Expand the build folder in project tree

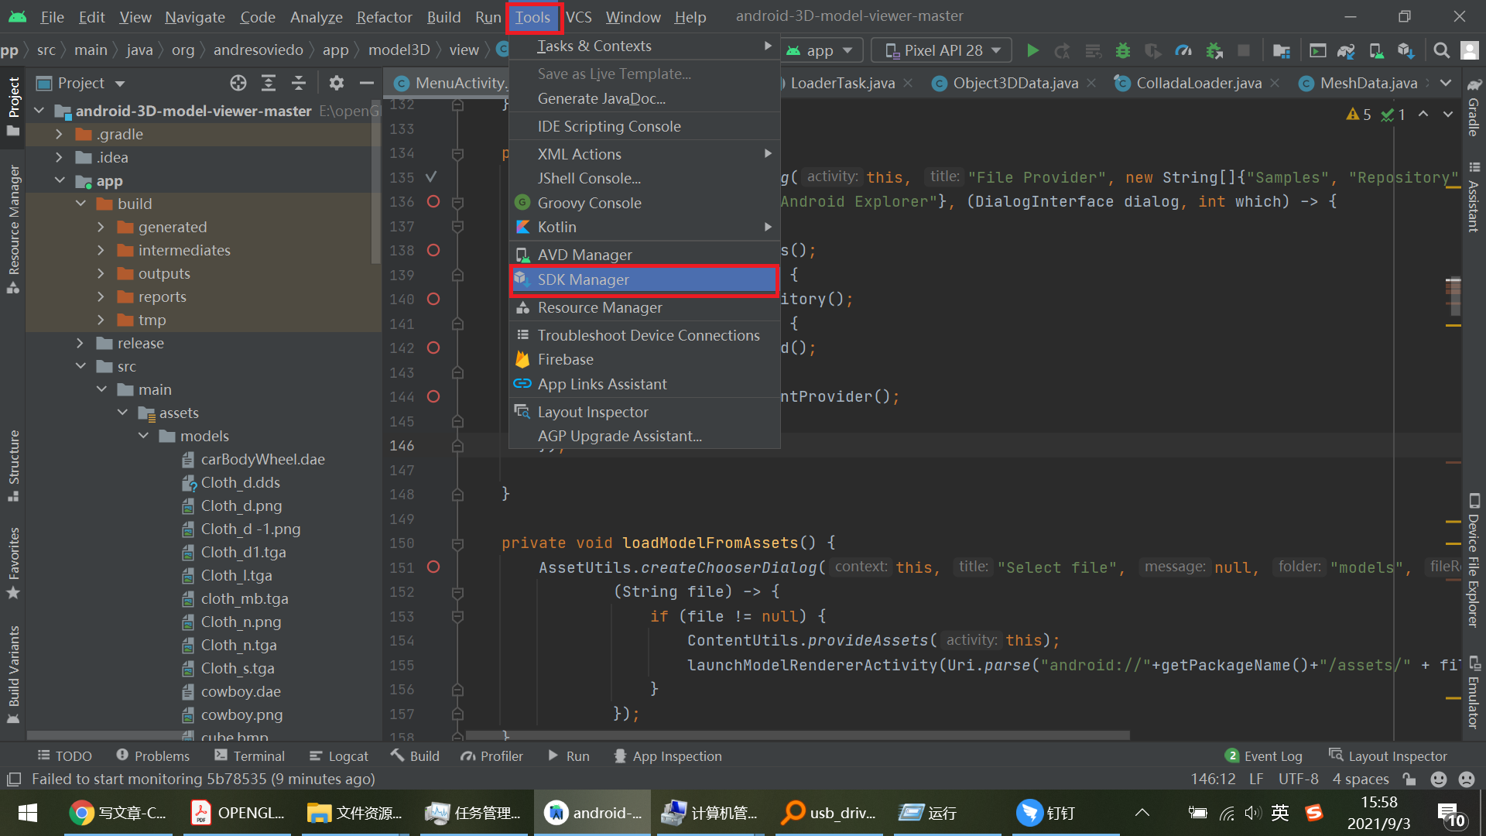pos(84,203)
